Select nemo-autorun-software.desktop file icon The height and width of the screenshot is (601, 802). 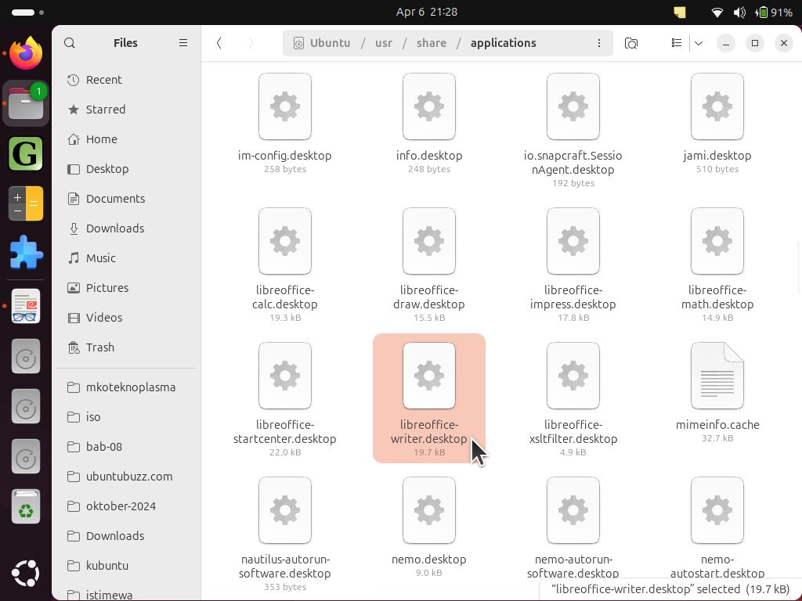click(573, 510)
